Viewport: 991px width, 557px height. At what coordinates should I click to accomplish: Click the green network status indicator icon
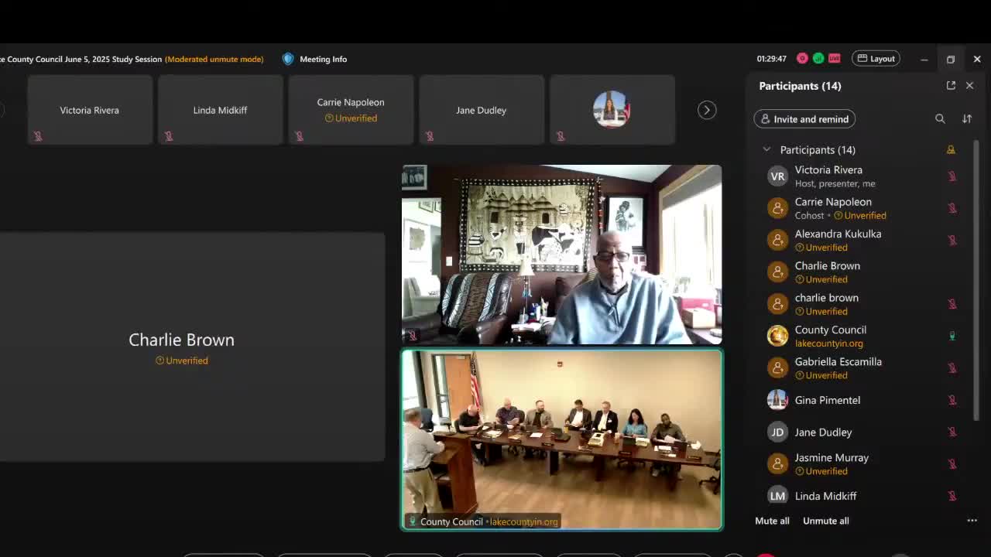pos(818,59)
